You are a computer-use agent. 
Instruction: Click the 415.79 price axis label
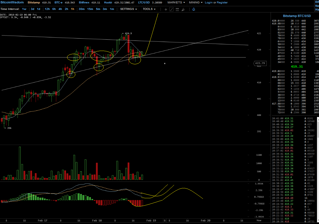point(260,63)
